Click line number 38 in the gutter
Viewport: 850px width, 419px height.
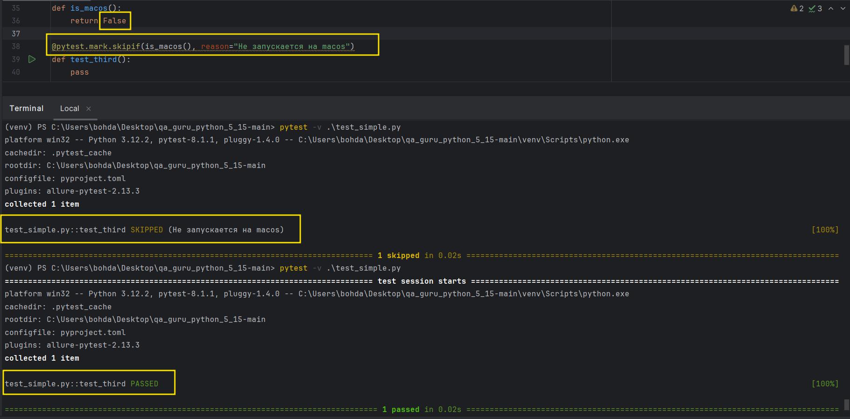(16, 46)
